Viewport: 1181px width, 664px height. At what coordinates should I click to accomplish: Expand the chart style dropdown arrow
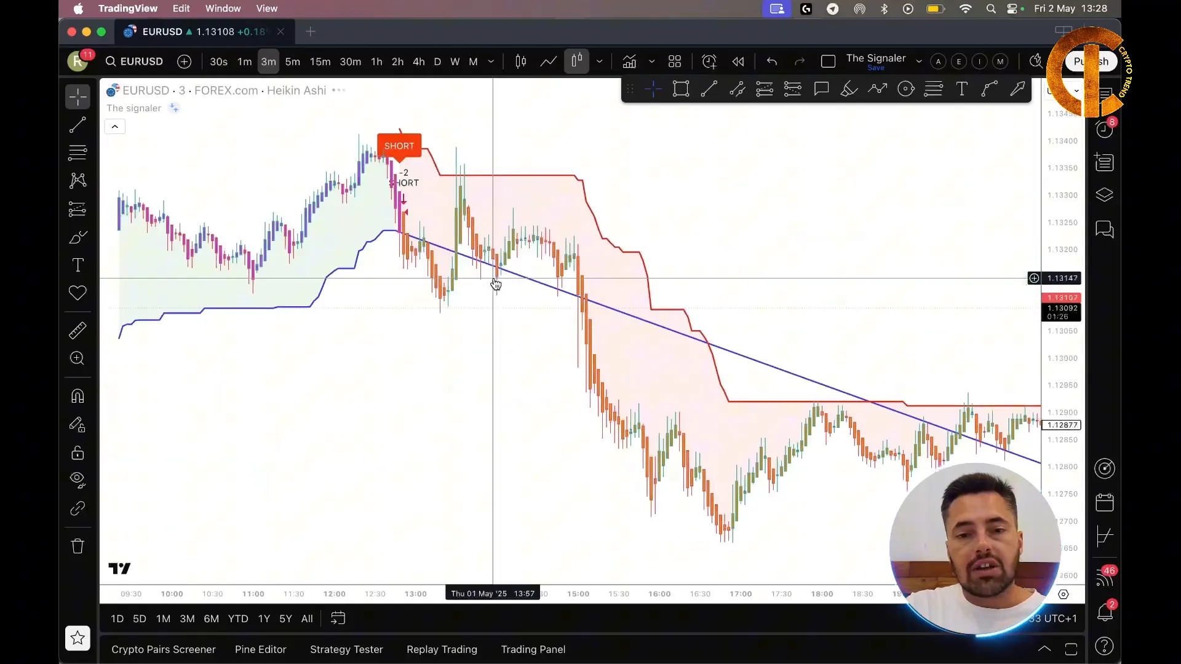click(x=599, y=61)
